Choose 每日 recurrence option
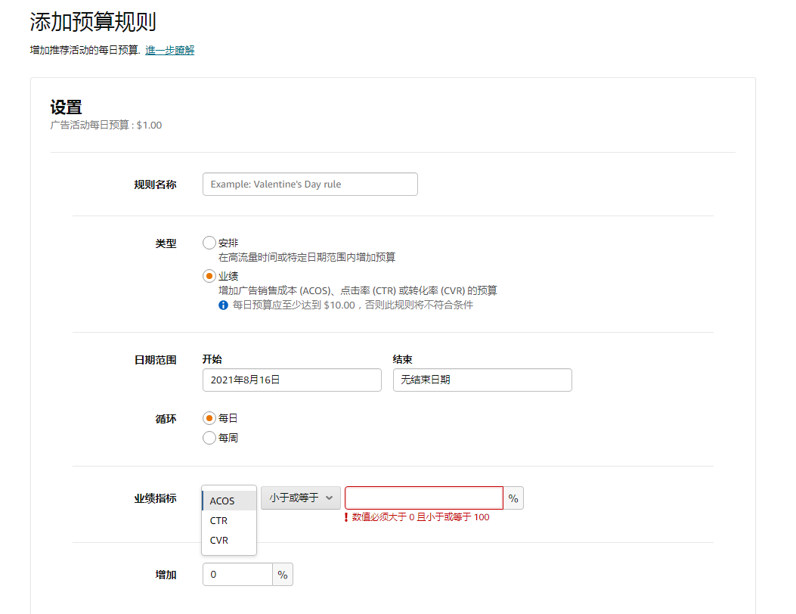The height and width of the screenshot is (614, 796). pyautogui.click(x=209, y=417)
